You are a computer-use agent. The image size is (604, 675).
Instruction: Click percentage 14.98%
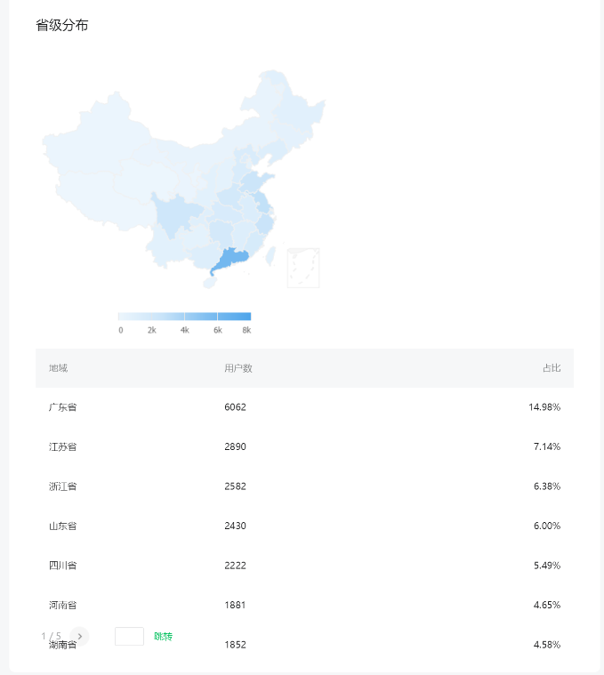click(x=544, y=407)
